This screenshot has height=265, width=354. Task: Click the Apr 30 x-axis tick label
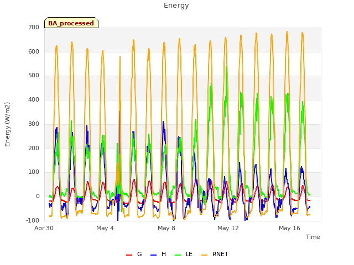point(44,228)
